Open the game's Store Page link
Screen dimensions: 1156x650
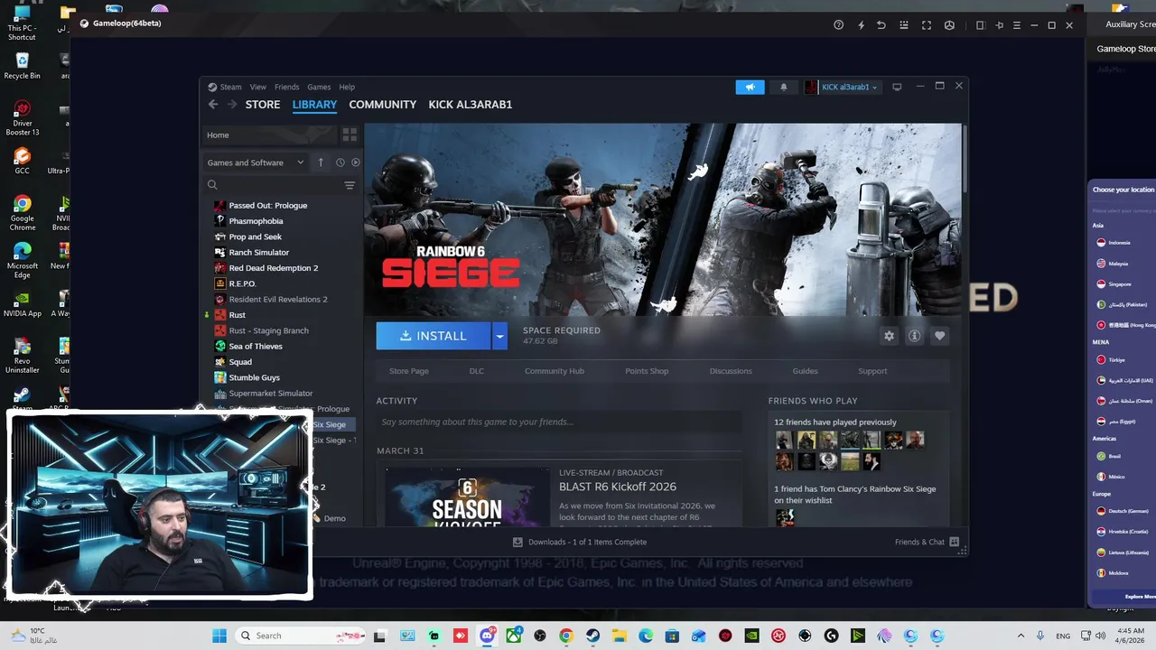409,371
